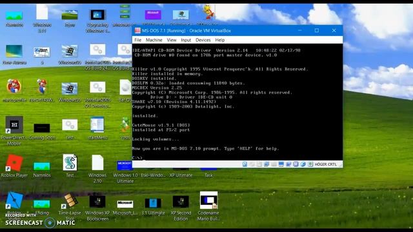The image size is (413, 232).
Task: Click the 'Locking volumes...' line
Action: coord(156,139)
